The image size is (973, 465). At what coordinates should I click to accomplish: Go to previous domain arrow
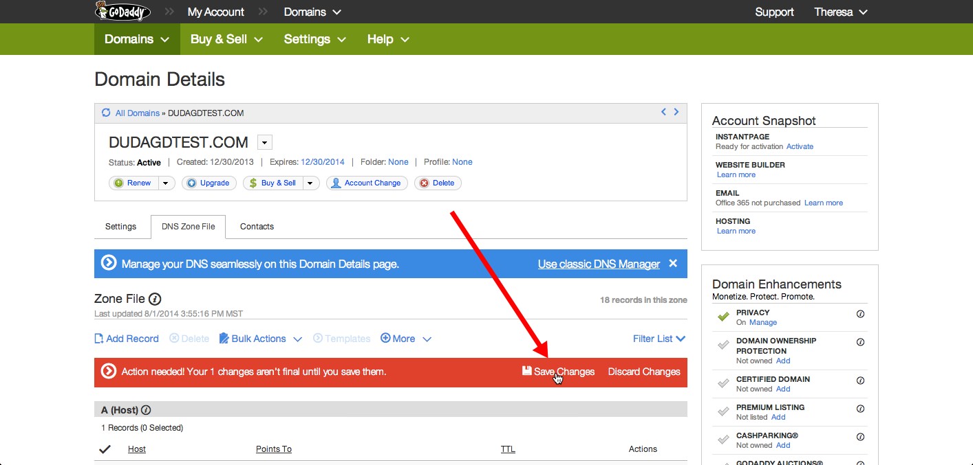coord(663,112)
